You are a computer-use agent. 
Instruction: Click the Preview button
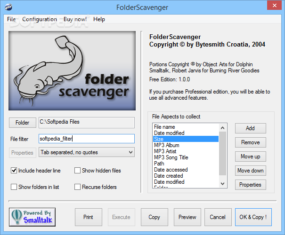(187, 217)
